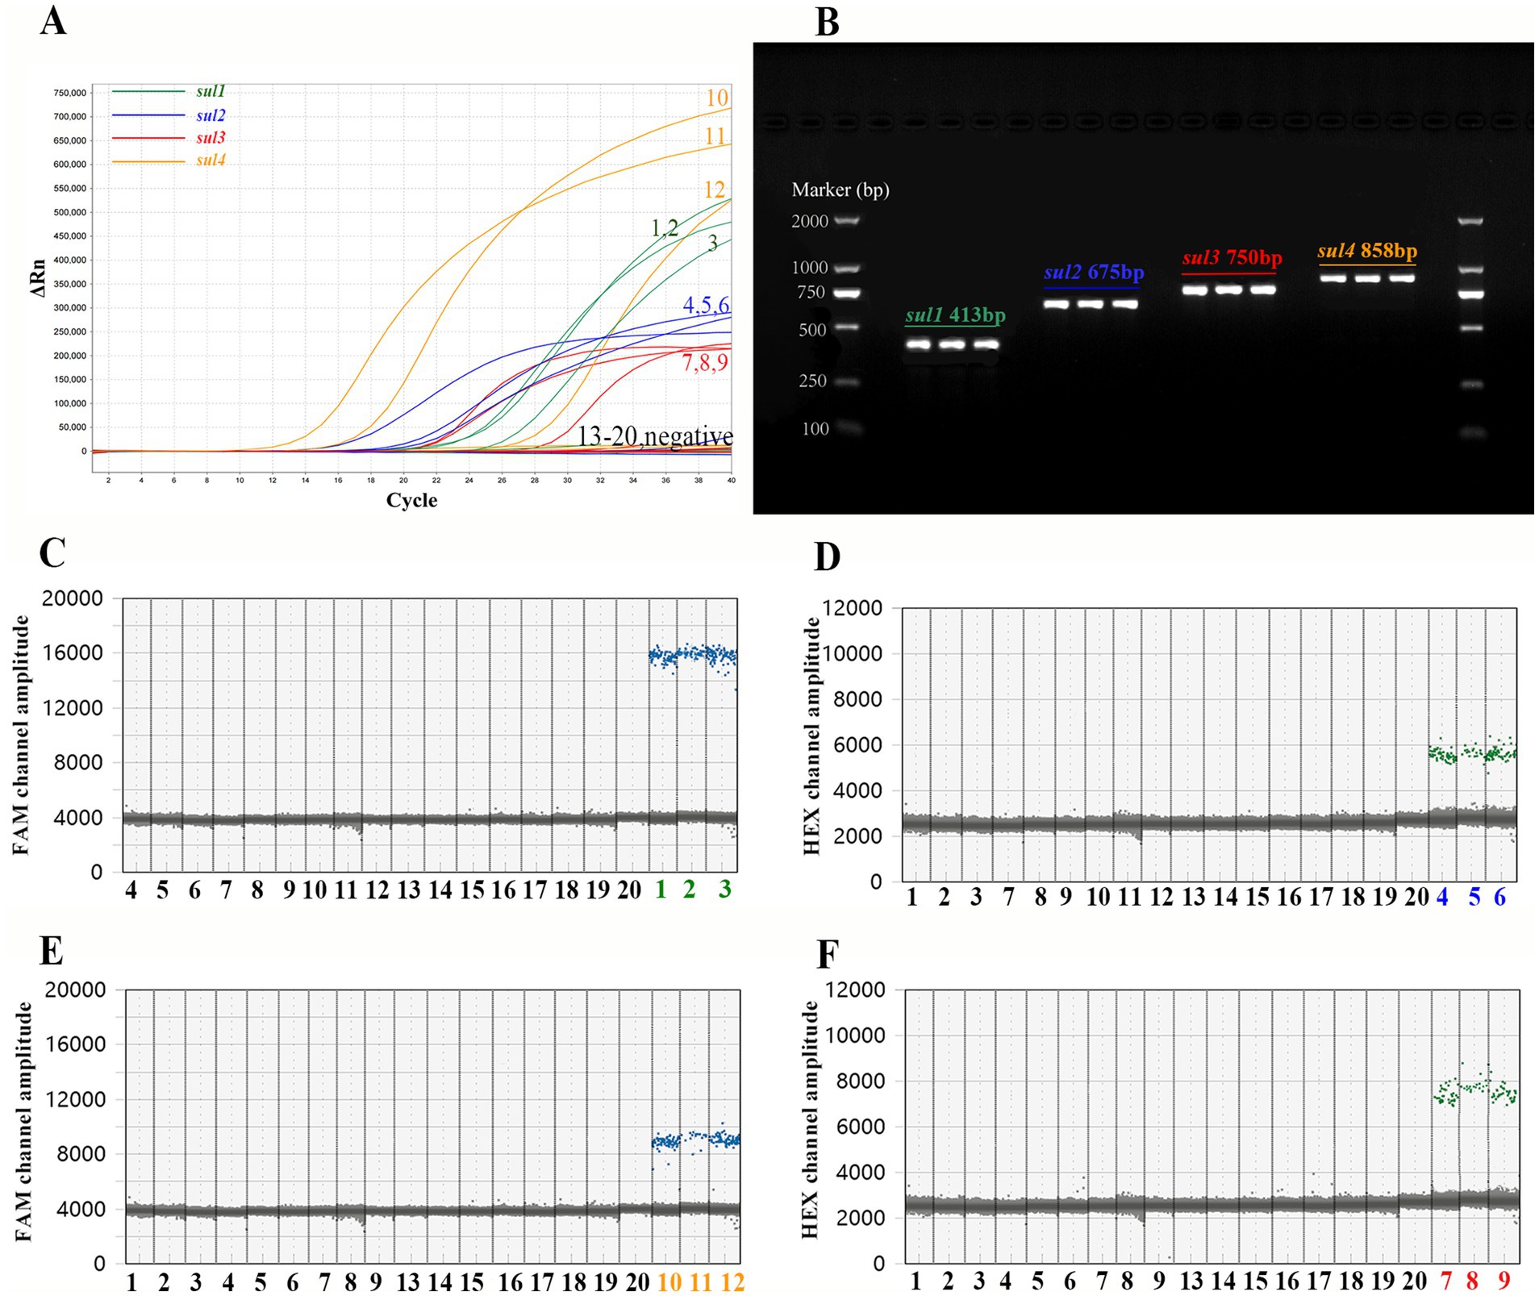Click the blue sample label 5 in panel D
Screen dimensions: 1539x1296
coord(1474,897)
